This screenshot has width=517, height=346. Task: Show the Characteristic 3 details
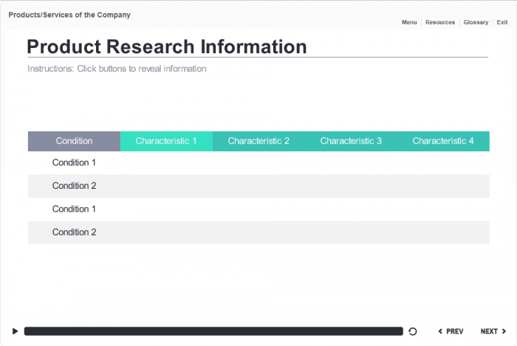(351, 141)
